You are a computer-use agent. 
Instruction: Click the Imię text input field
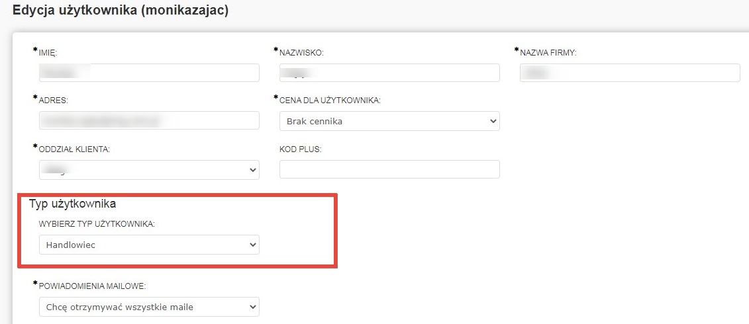tap(149, 73)
